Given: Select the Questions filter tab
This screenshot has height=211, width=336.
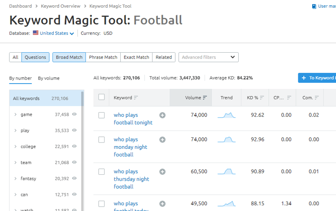Looking at the screenshot, I should coord(35,57).
